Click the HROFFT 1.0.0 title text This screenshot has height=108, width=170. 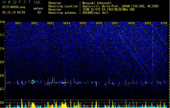[21, 2]
